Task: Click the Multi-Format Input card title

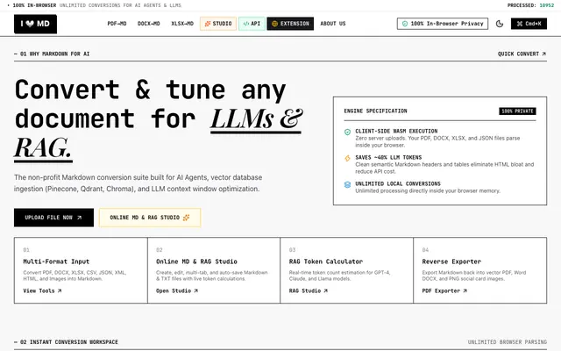Action: point(56,261)
